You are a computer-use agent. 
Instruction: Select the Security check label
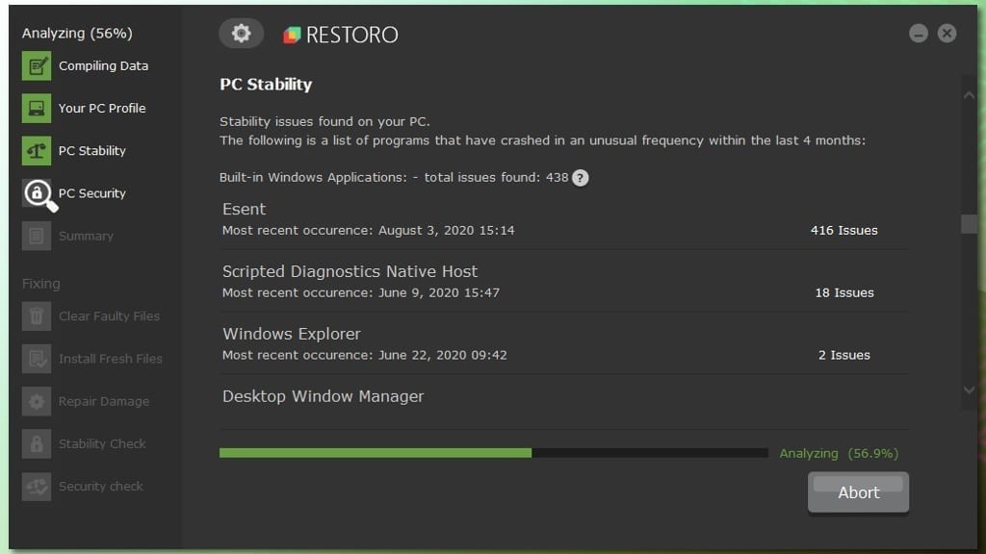(100, 486)
